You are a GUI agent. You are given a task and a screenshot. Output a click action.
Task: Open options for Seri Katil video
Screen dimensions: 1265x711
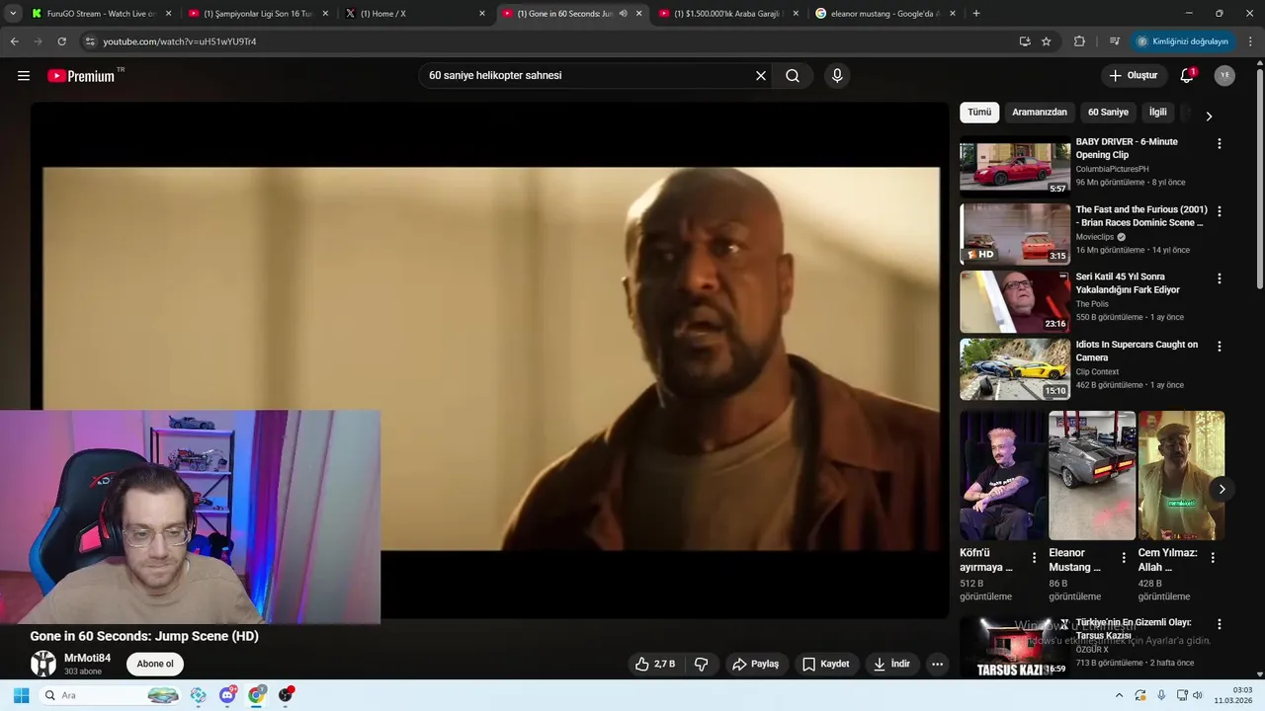point(1219,279)
